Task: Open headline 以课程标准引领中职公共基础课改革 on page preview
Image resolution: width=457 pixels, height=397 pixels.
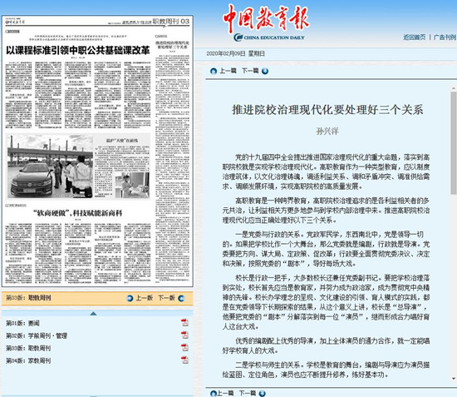Action: point(77,50)
